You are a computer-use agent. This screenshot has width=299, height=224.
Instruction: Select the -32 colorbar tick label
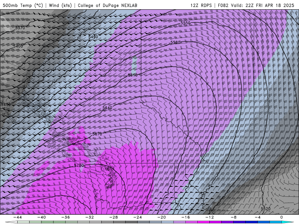click(x=89, y=217)
